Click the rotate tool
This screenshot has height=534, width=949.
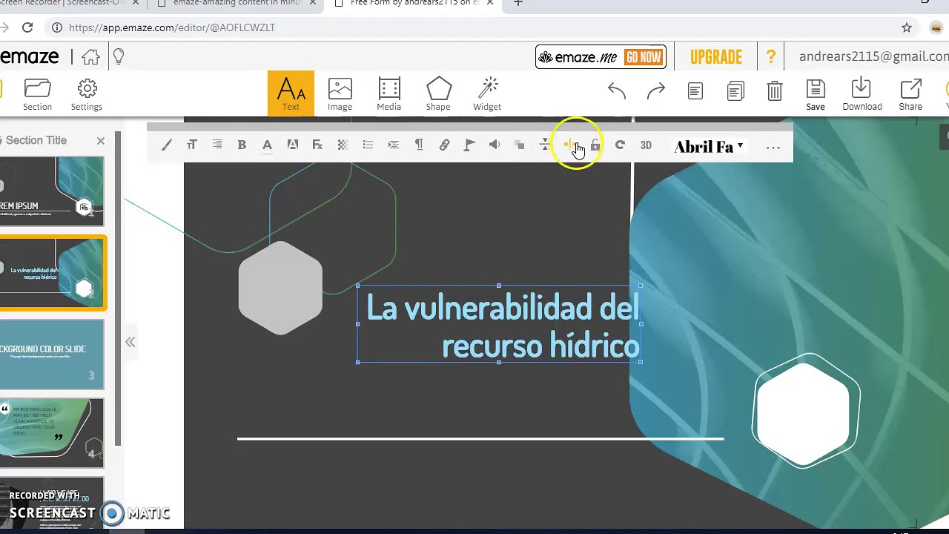coord(620,145)
